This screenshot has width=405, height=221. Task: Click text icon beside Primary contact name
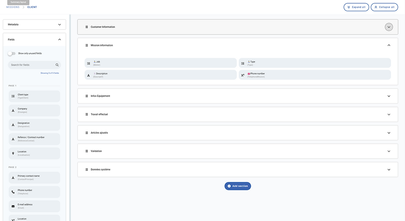[x=13, y=178]
